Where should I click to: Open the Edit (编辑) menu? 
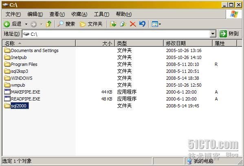click(x=35, y=14)
